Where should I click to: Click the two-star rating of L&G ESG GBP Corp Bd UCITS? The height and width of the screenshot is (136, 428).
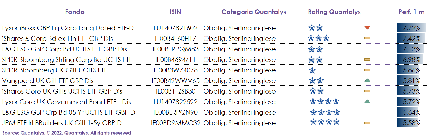315,49
